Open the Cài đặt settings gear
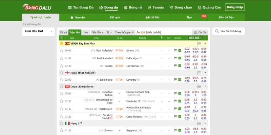271x135 pixels. (200, 32)
